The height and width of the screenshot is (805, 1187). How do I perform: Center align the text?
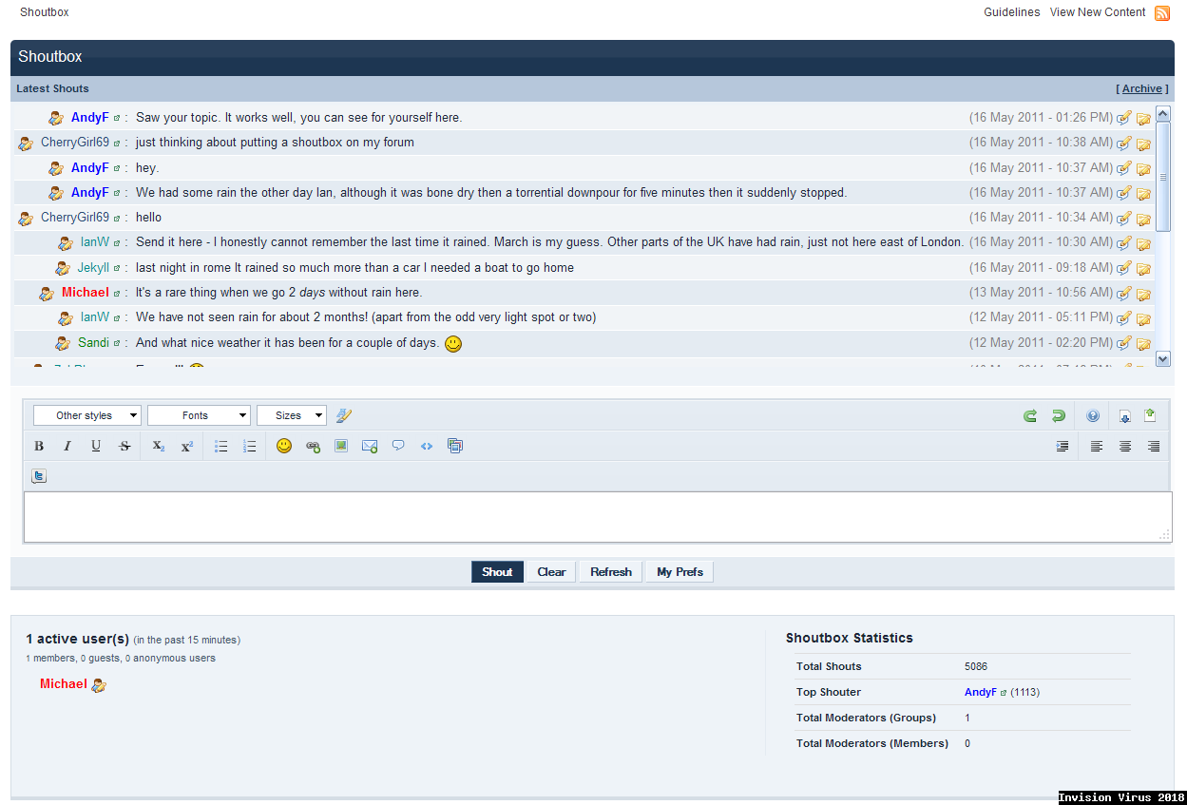coord(1125,446)
